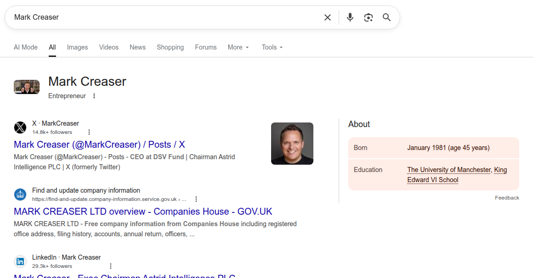Follow The University of Manchester link

coord(449,170)
